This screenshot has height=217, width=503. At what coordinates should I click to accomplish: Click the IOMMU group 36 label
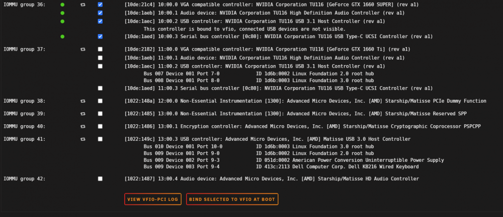(24, 5)
